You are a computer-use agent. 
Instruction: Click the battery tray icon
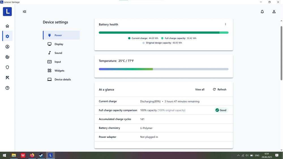click(x=252, y=155)
